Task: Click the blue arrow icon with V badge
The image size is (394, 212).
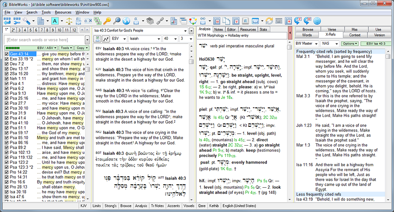Action: [x=298, y=21]
